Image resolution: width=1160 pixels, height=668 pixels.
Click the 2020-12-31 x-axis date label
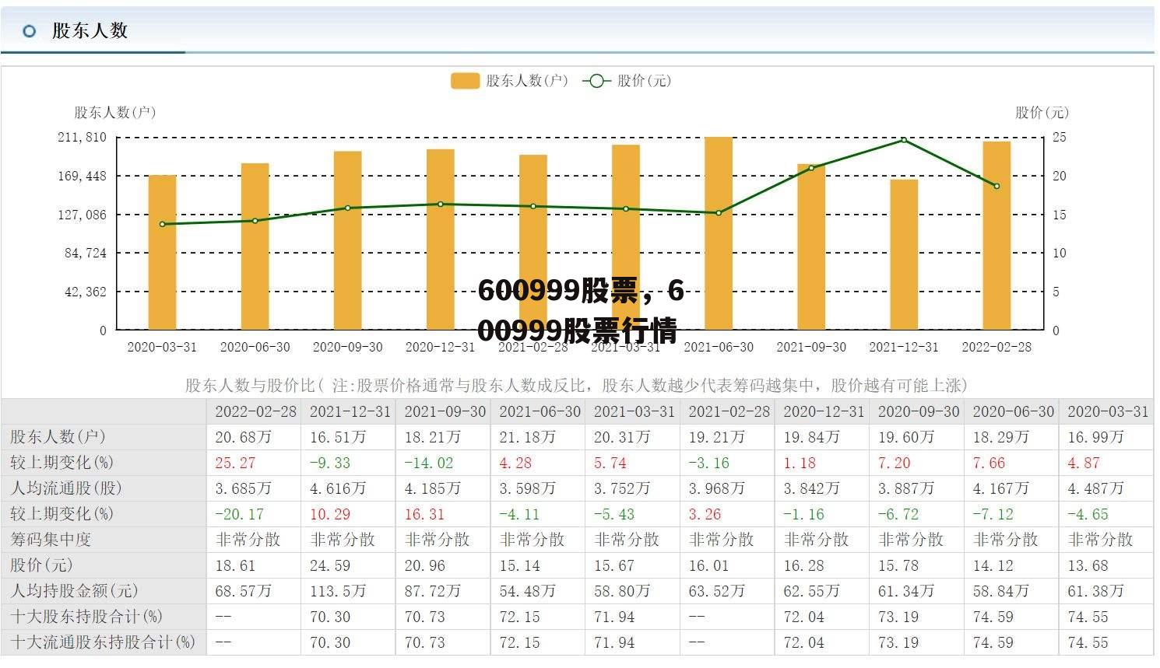(440, 347)
